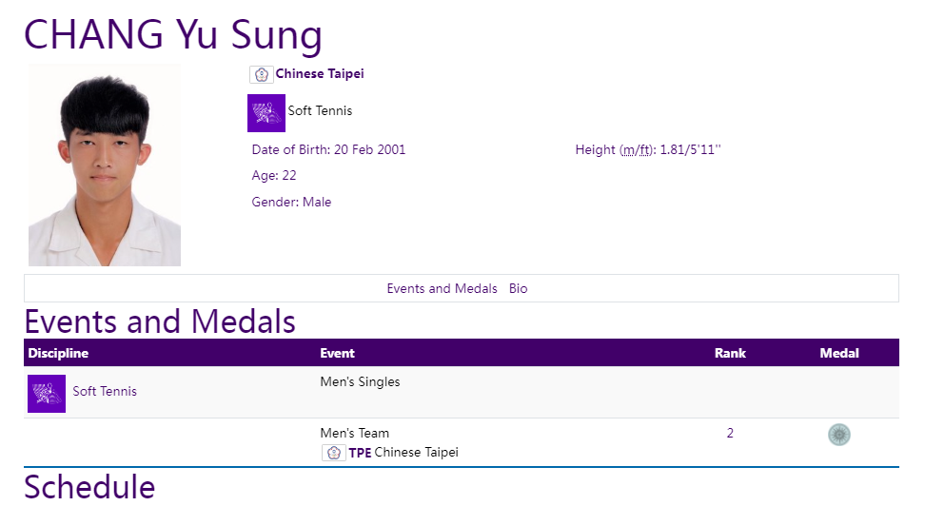Jump to Events and Medals section link
925x506 pixels.
(x=442, y=288)
